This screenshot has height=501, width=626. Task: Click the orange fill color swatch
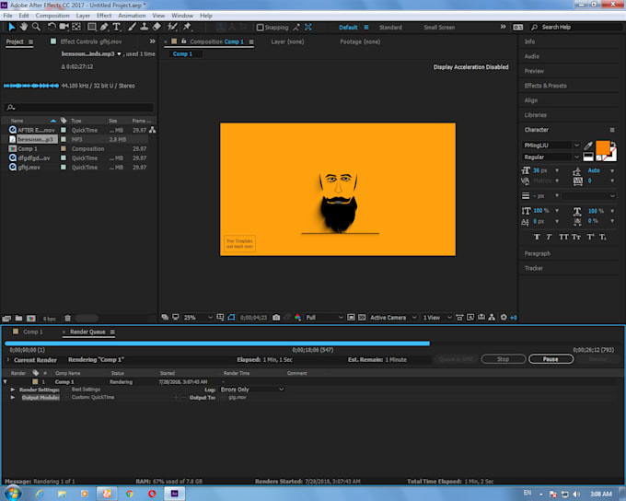click(x=602, y=148)
